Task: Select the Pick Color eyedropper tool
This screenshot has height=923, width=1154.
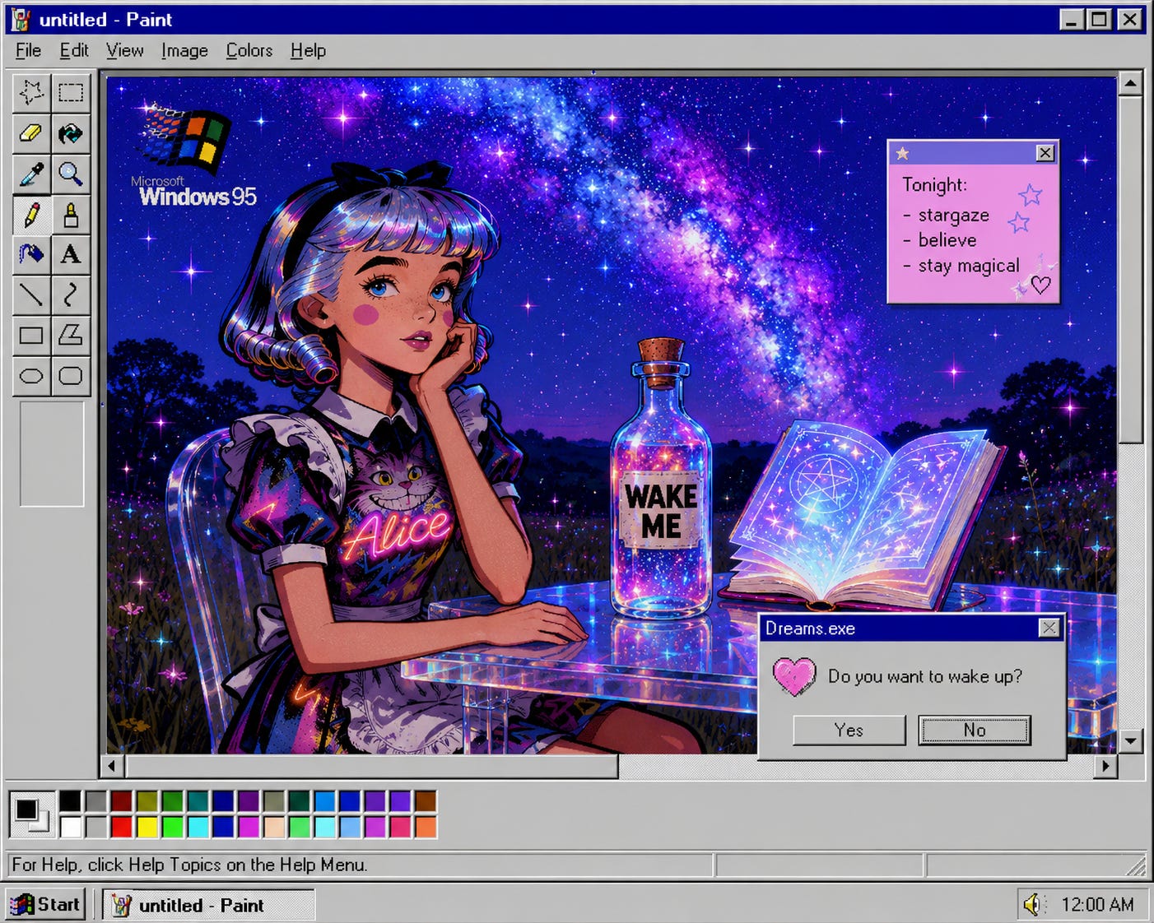Action: click(31, 174)
